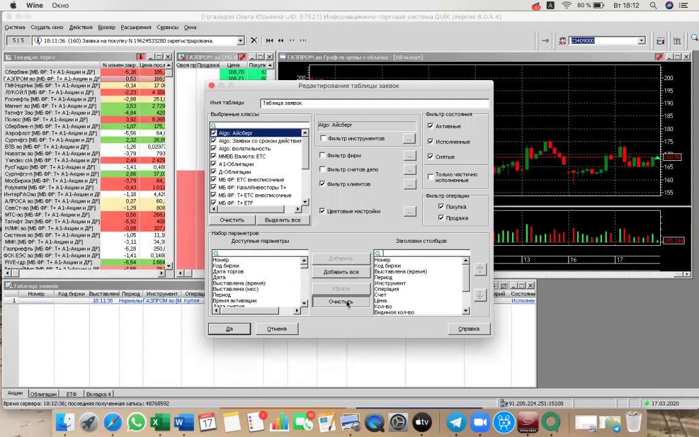
Task: Select Инструмент in Заголовки столбцов list
Action: (390, 283)
